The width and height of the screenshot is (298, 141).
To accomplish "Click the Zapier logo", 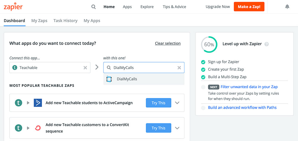I will (x=13, y=7).
